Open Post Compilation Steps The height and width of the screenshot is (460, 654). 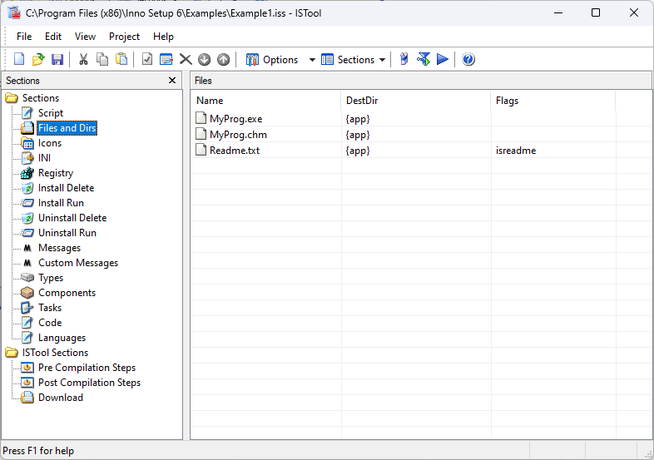pos(89,383)
